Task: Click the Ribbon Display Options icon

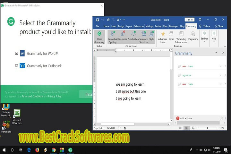Action: pos(200,20)
